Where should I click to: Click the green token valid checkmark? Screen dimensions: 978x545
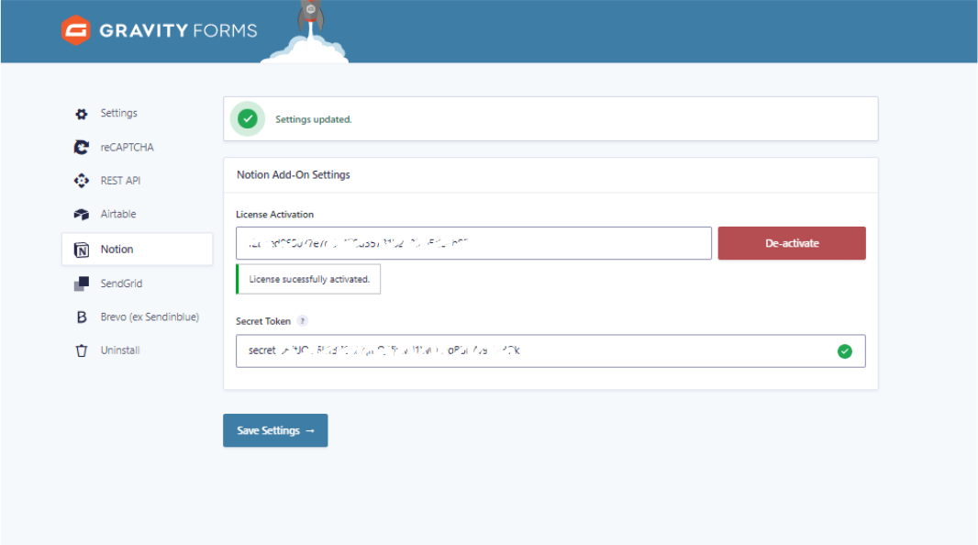(845, 351)
